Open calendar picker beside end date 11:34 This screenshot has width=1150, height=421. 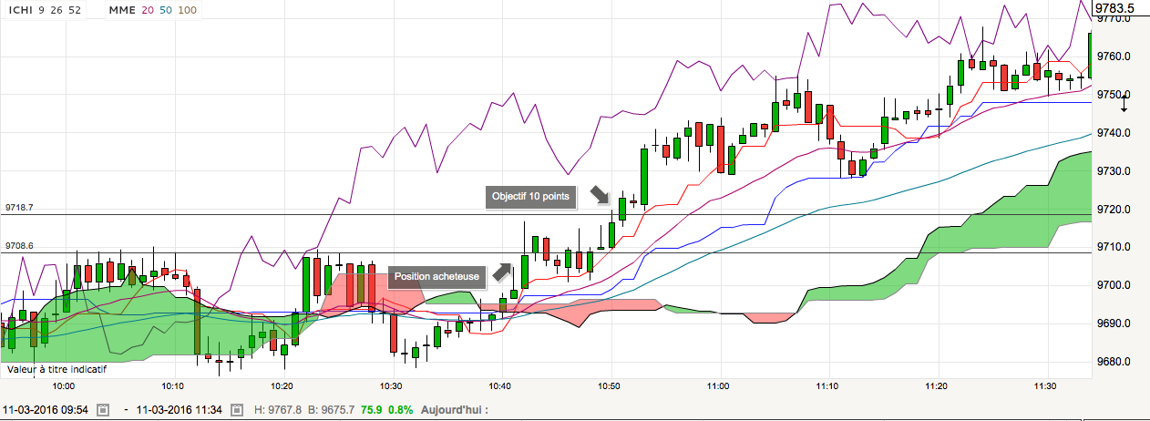[237, 410]
